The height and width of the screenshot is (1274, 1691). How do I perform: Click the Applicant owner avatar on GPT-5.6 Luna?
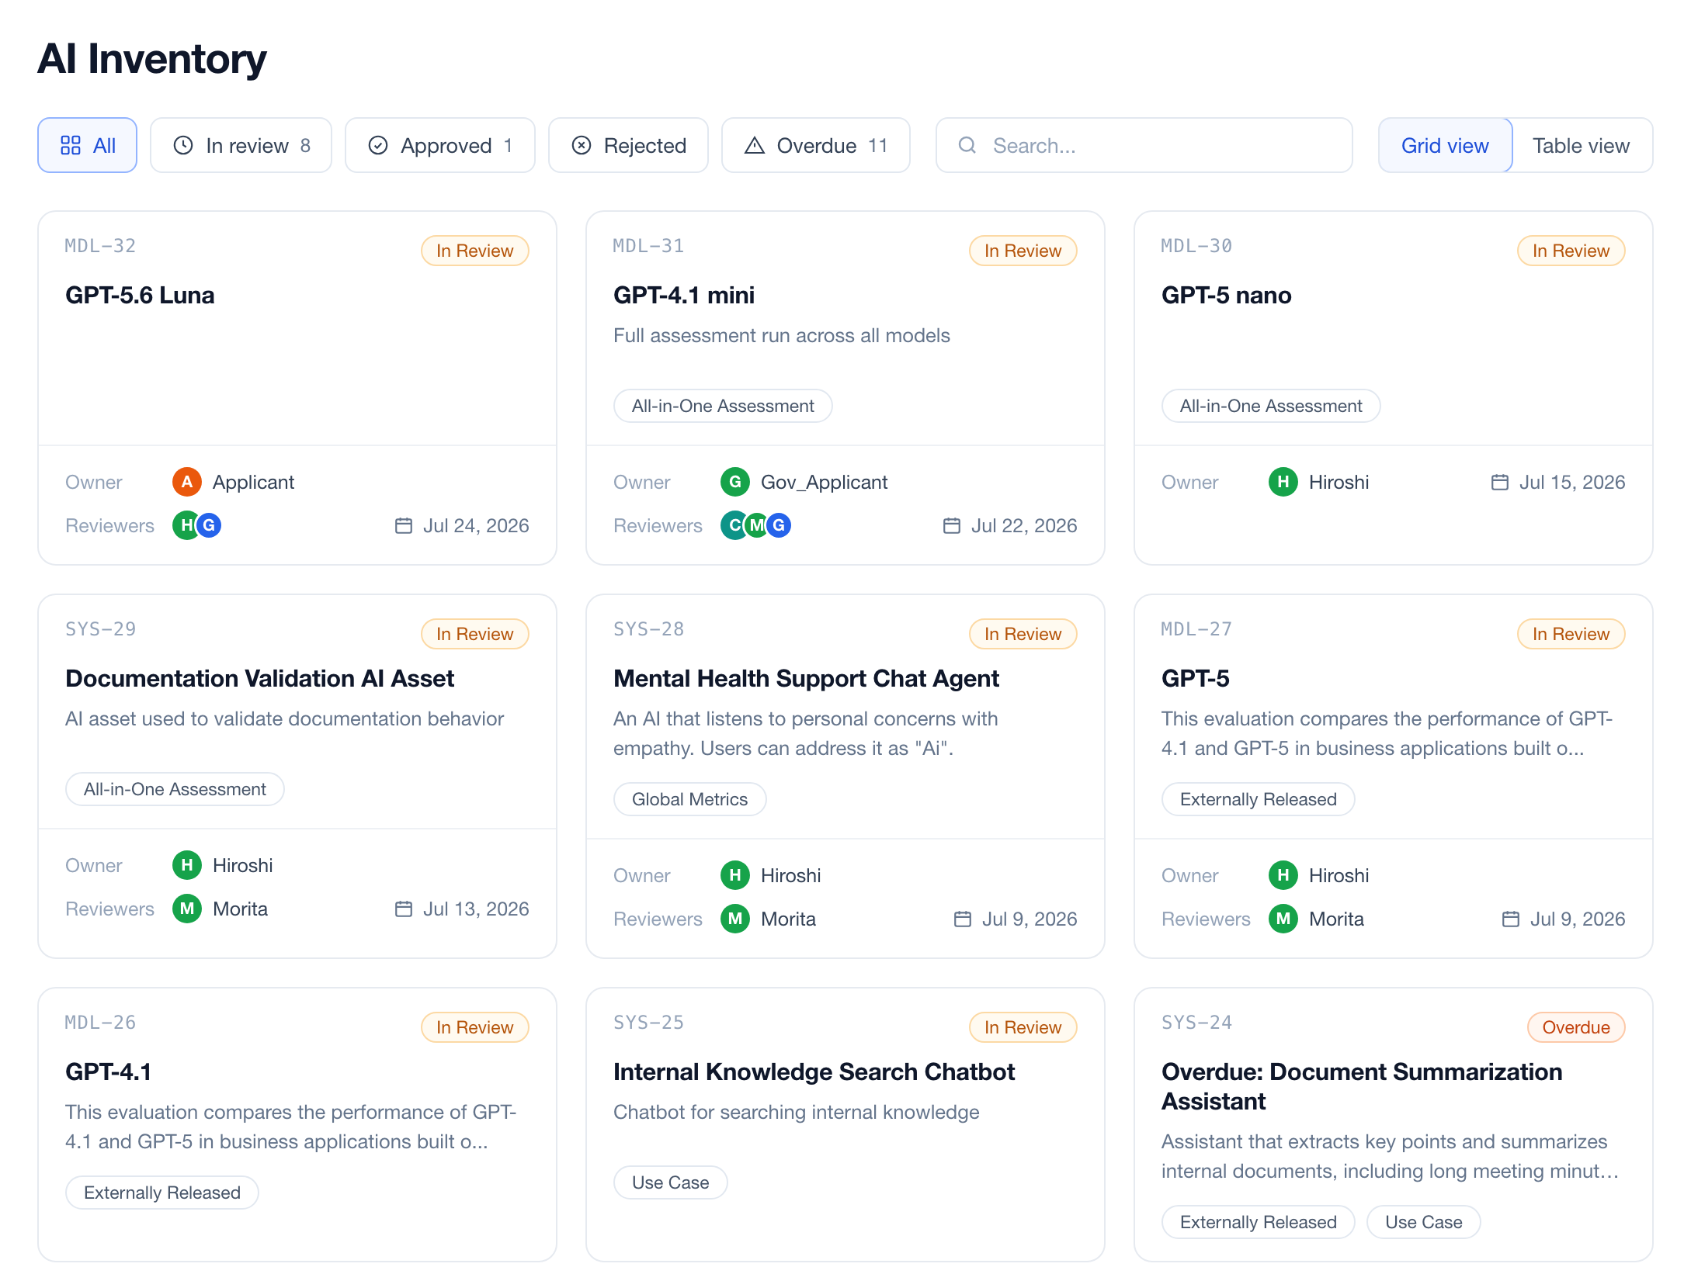pos(187,482)
